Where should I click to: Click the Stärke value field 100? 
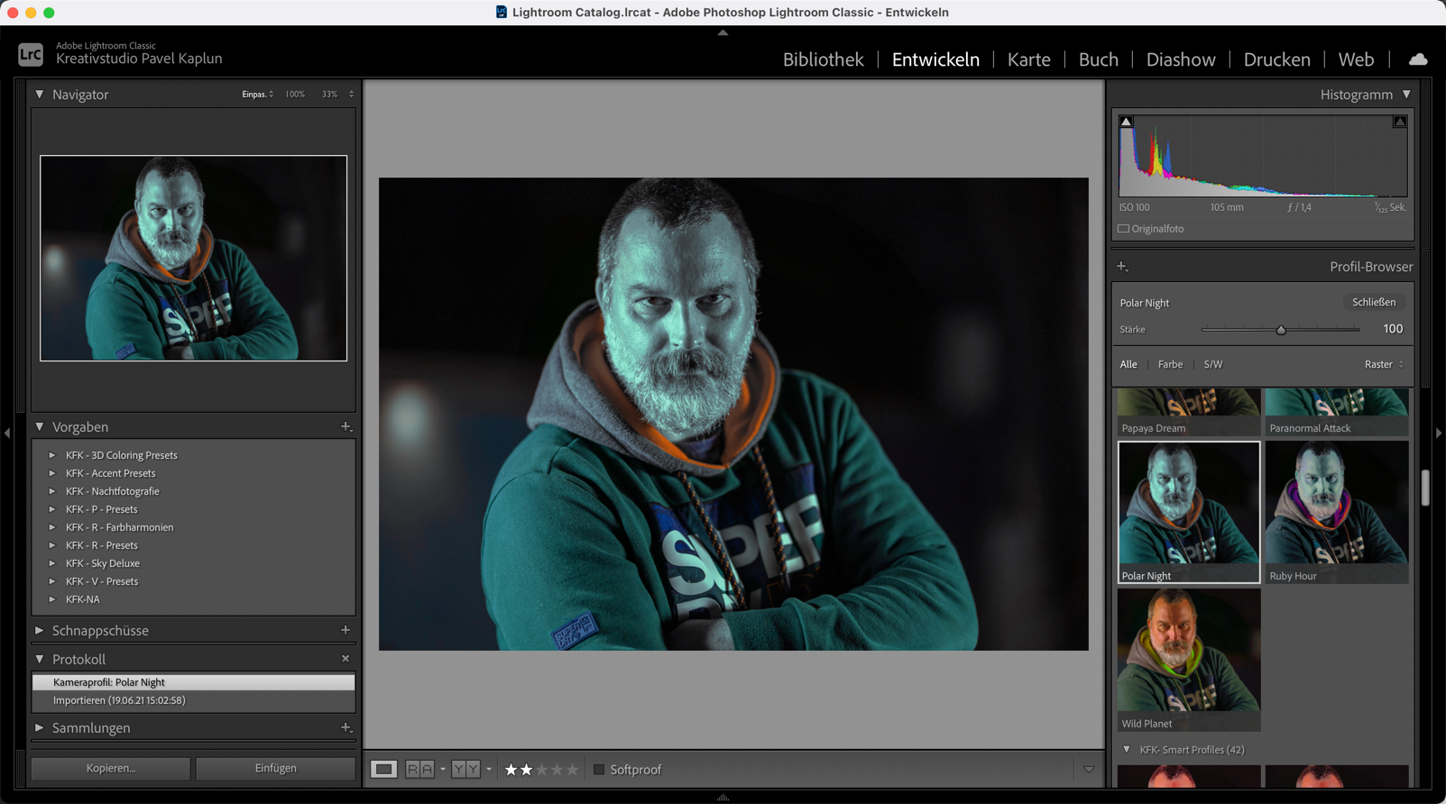1393,329
